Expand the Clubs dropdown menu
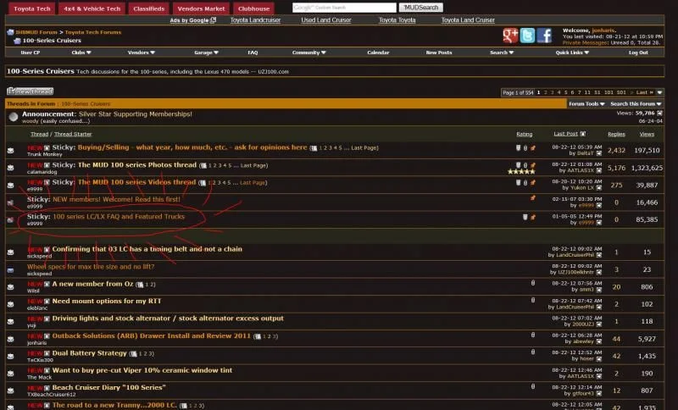This screenshot has height=410, width=678. 81,53
